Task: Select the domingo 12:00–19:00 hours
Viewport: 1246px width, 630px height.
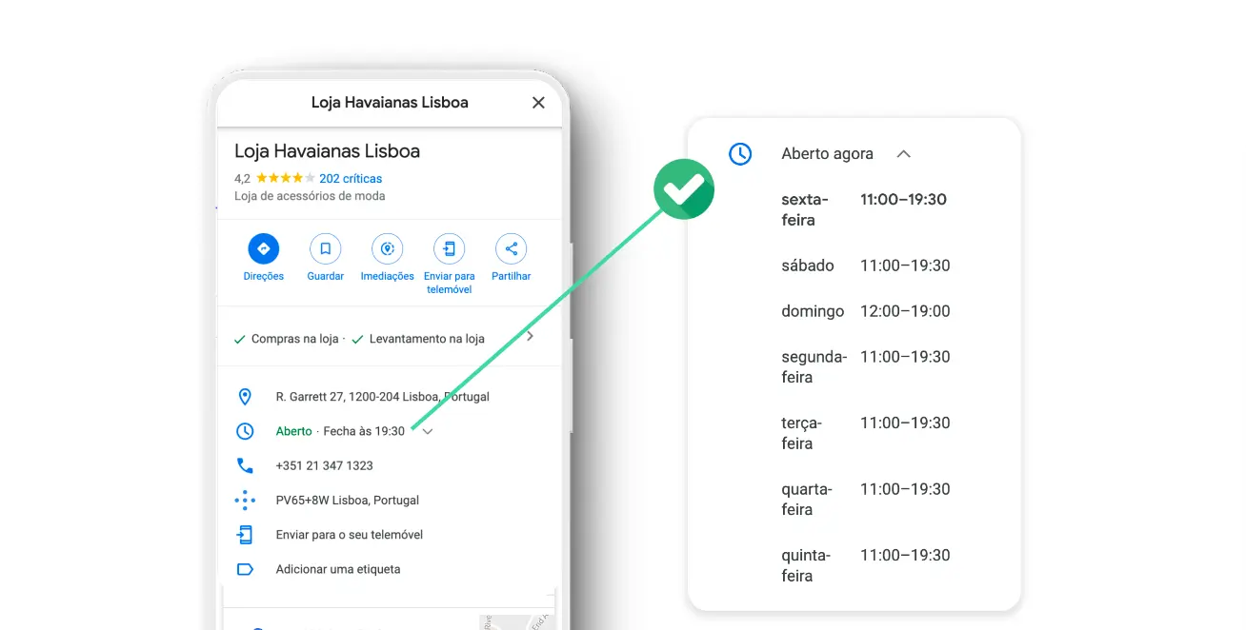Action: click(x=905, y=311)
